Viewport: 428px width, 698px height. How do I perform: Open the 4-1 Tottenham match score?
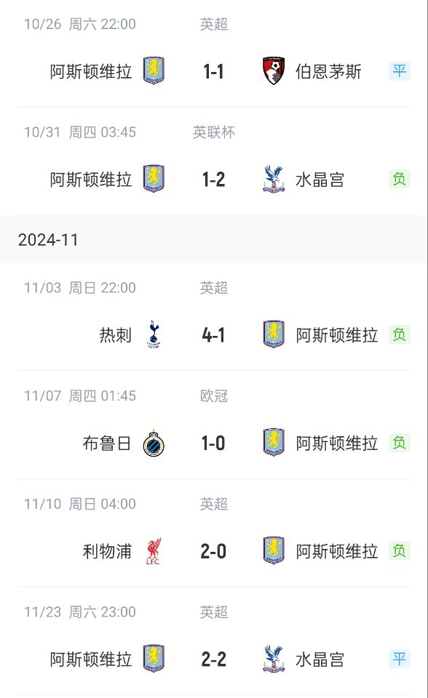213,334
